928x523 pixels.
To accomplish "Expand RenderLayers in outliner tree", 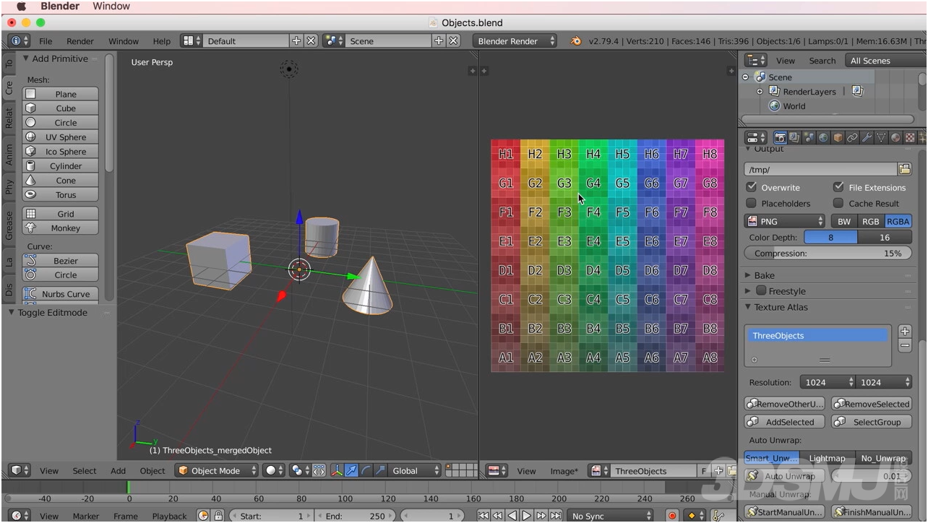I will pyautogui.click(x=760, y=92).
